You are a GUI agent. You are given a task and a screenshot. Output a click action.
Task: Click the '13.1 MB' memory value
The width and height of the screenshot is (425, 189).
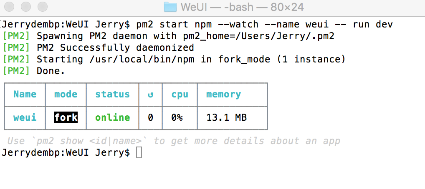(x=226, y=118)
